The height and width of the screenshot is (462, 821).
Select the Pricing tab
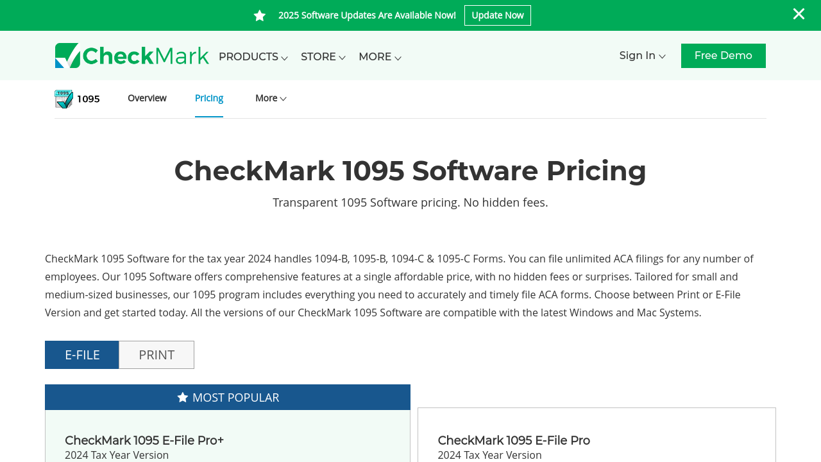208,98
